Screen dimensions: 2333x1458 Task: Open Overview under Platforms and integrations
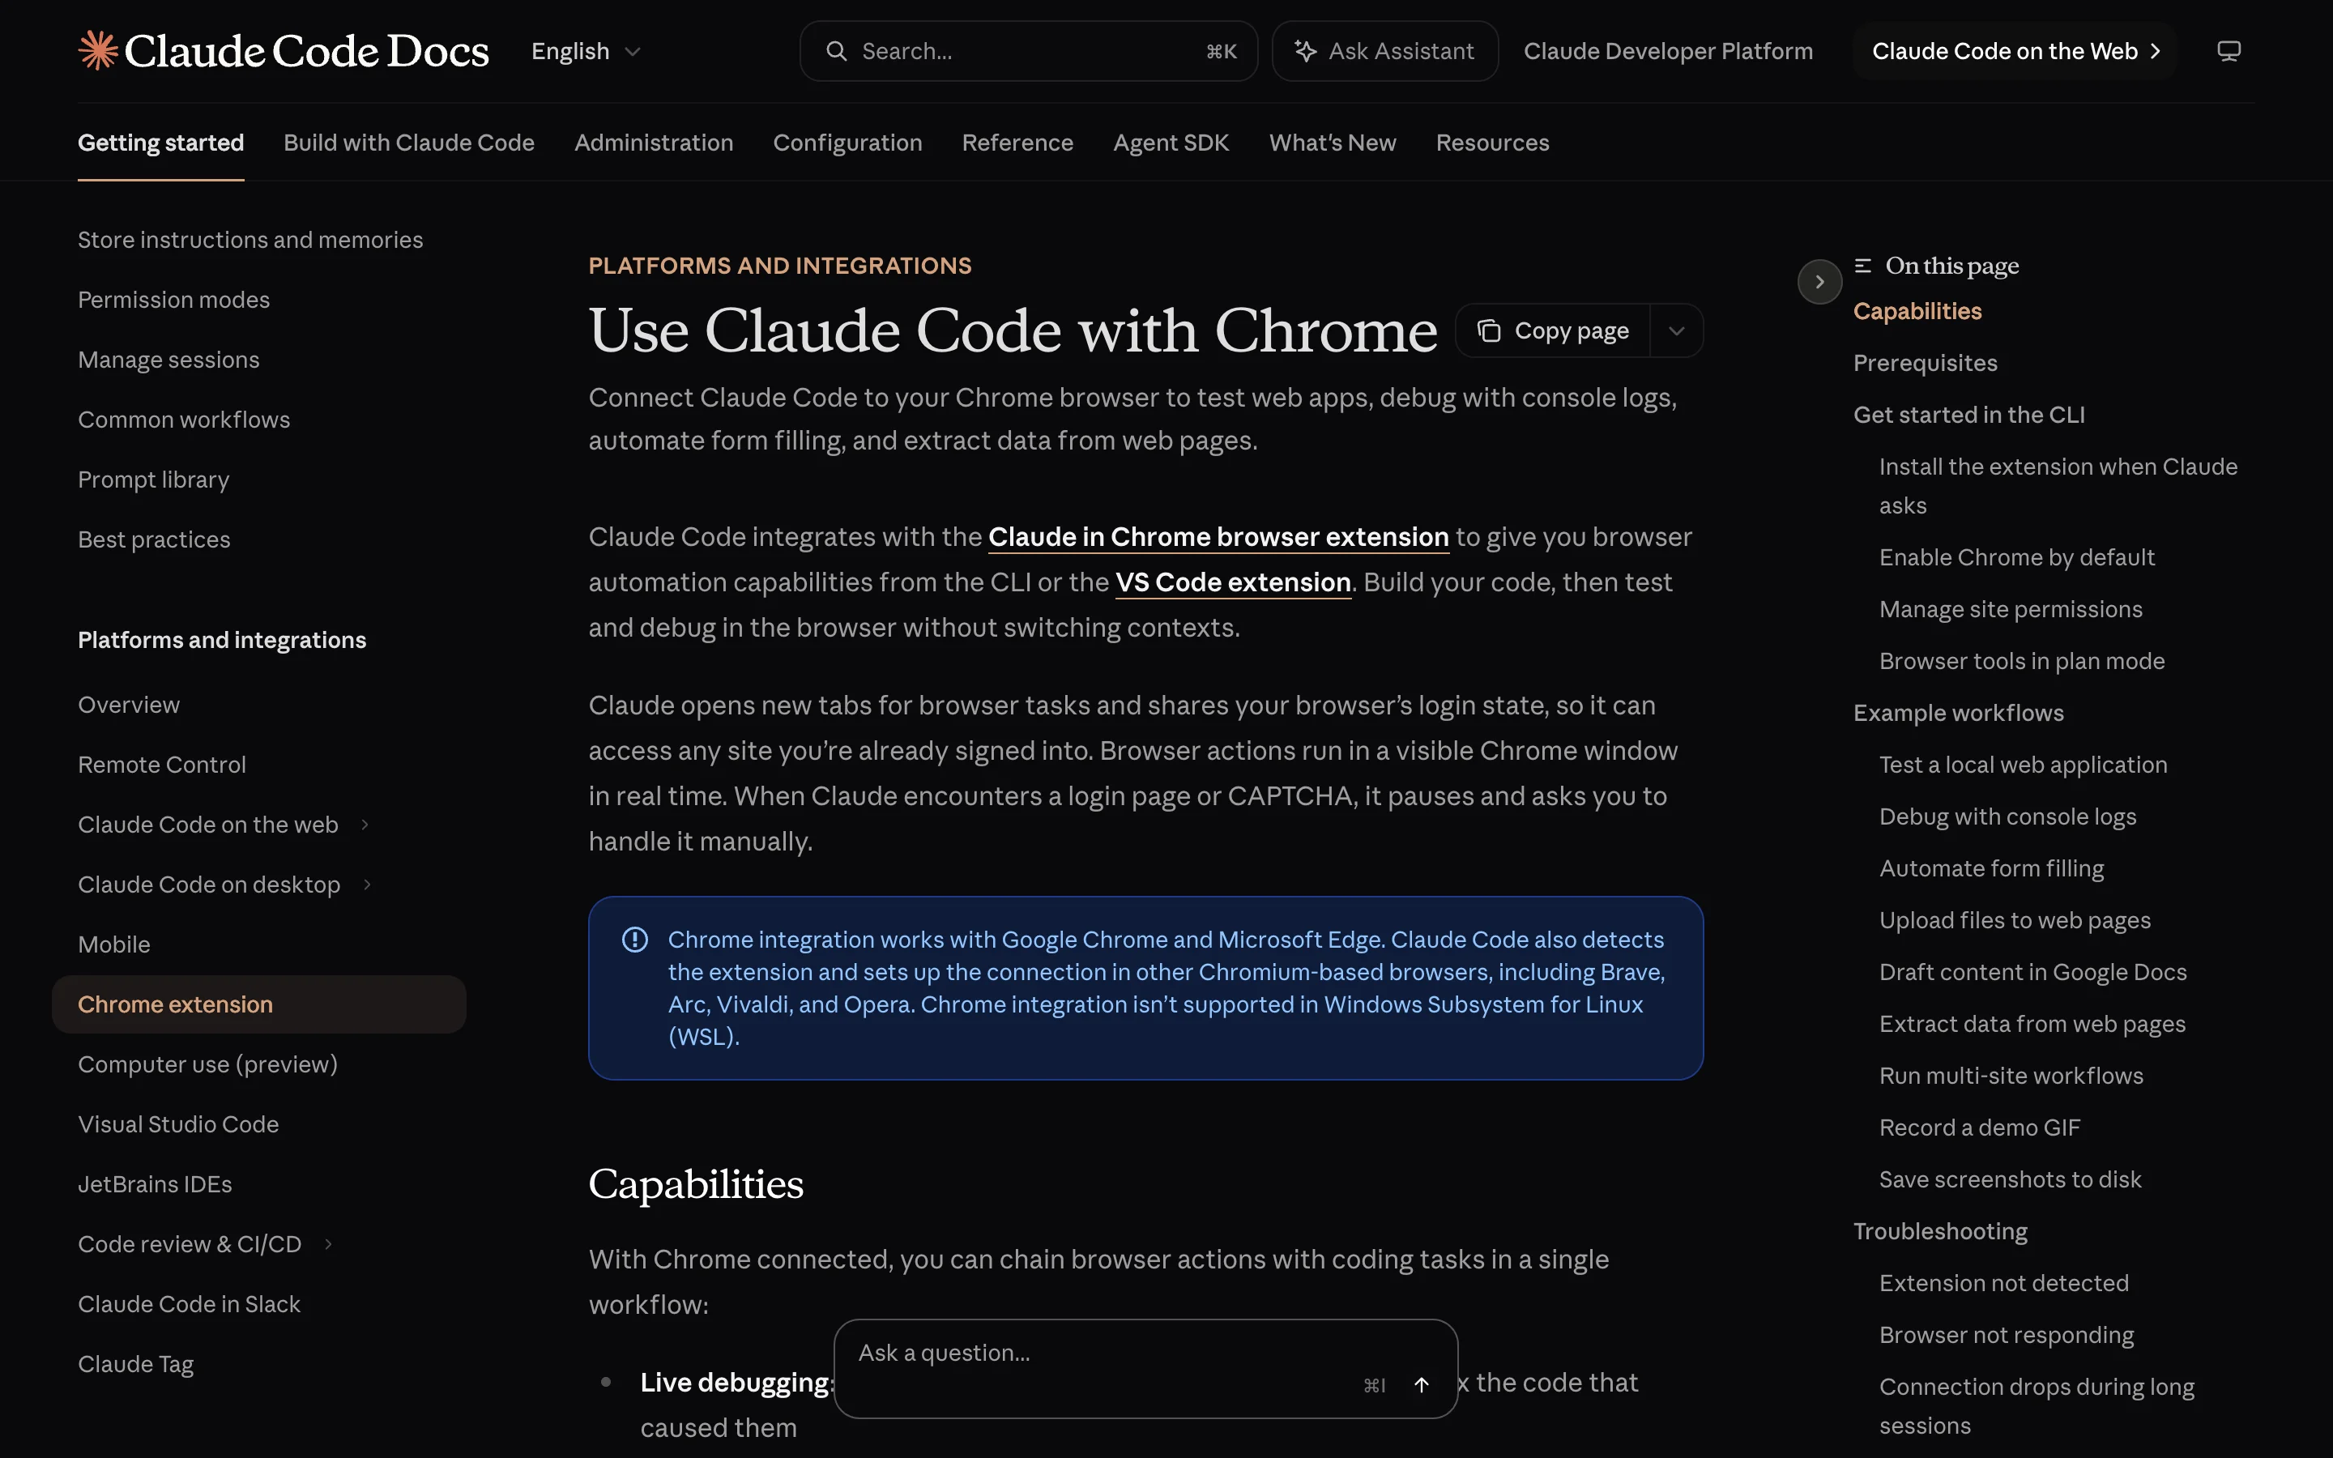129,705
